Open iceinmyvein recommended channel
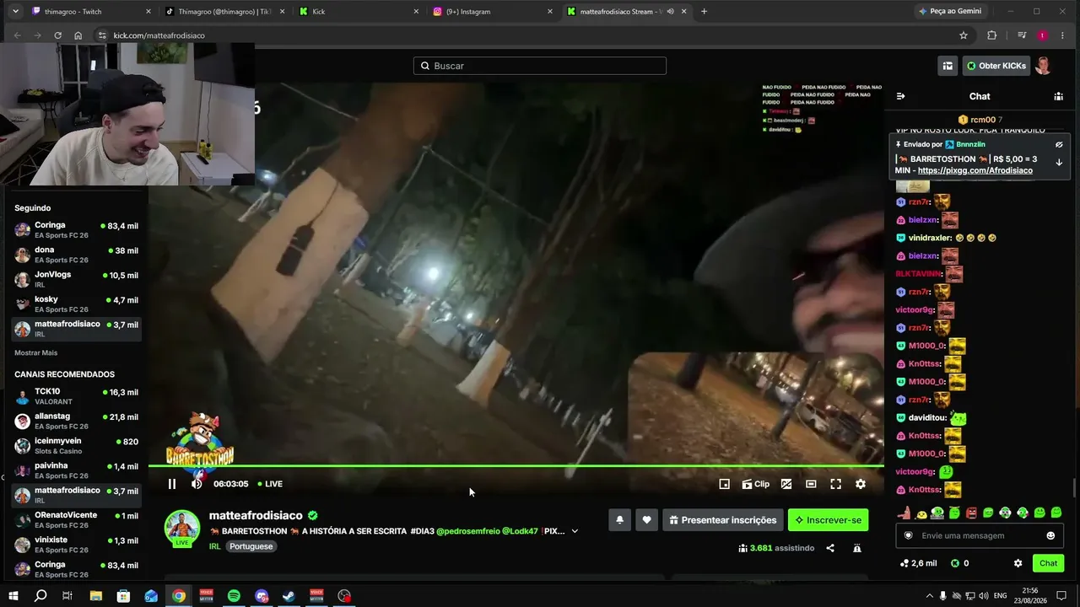This screenshot has height=607, width=1080. [76, 446]
